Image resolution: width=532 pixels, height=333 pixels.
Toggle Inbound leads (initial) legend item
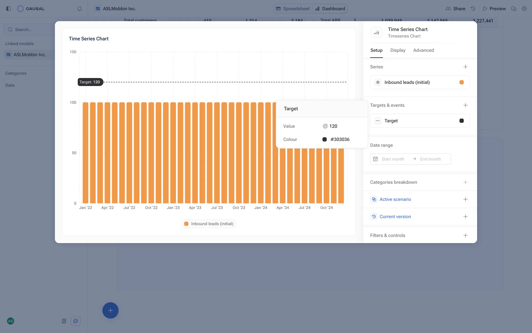[x=209, y=224]
